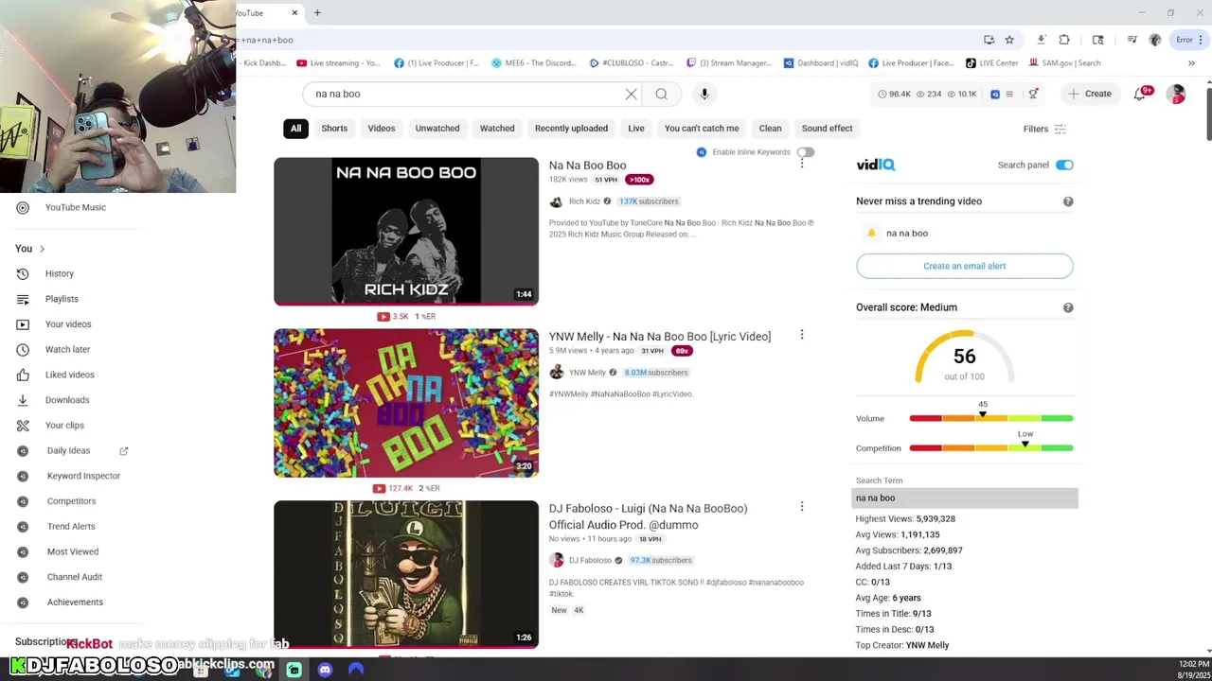Click the Downloads arrow icon in sidebar
This screenshot has height=681, width=1212.
[x=23, y=400]
